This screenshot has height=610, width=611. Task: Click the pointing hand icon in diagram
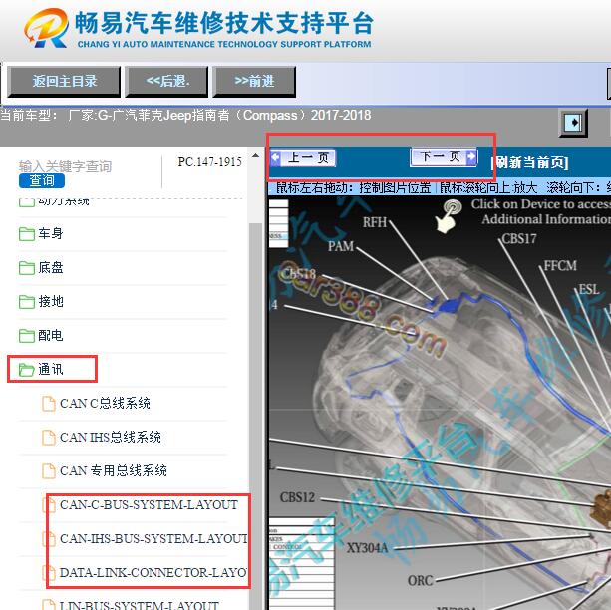pyautogui.click(x=448, y=216)
